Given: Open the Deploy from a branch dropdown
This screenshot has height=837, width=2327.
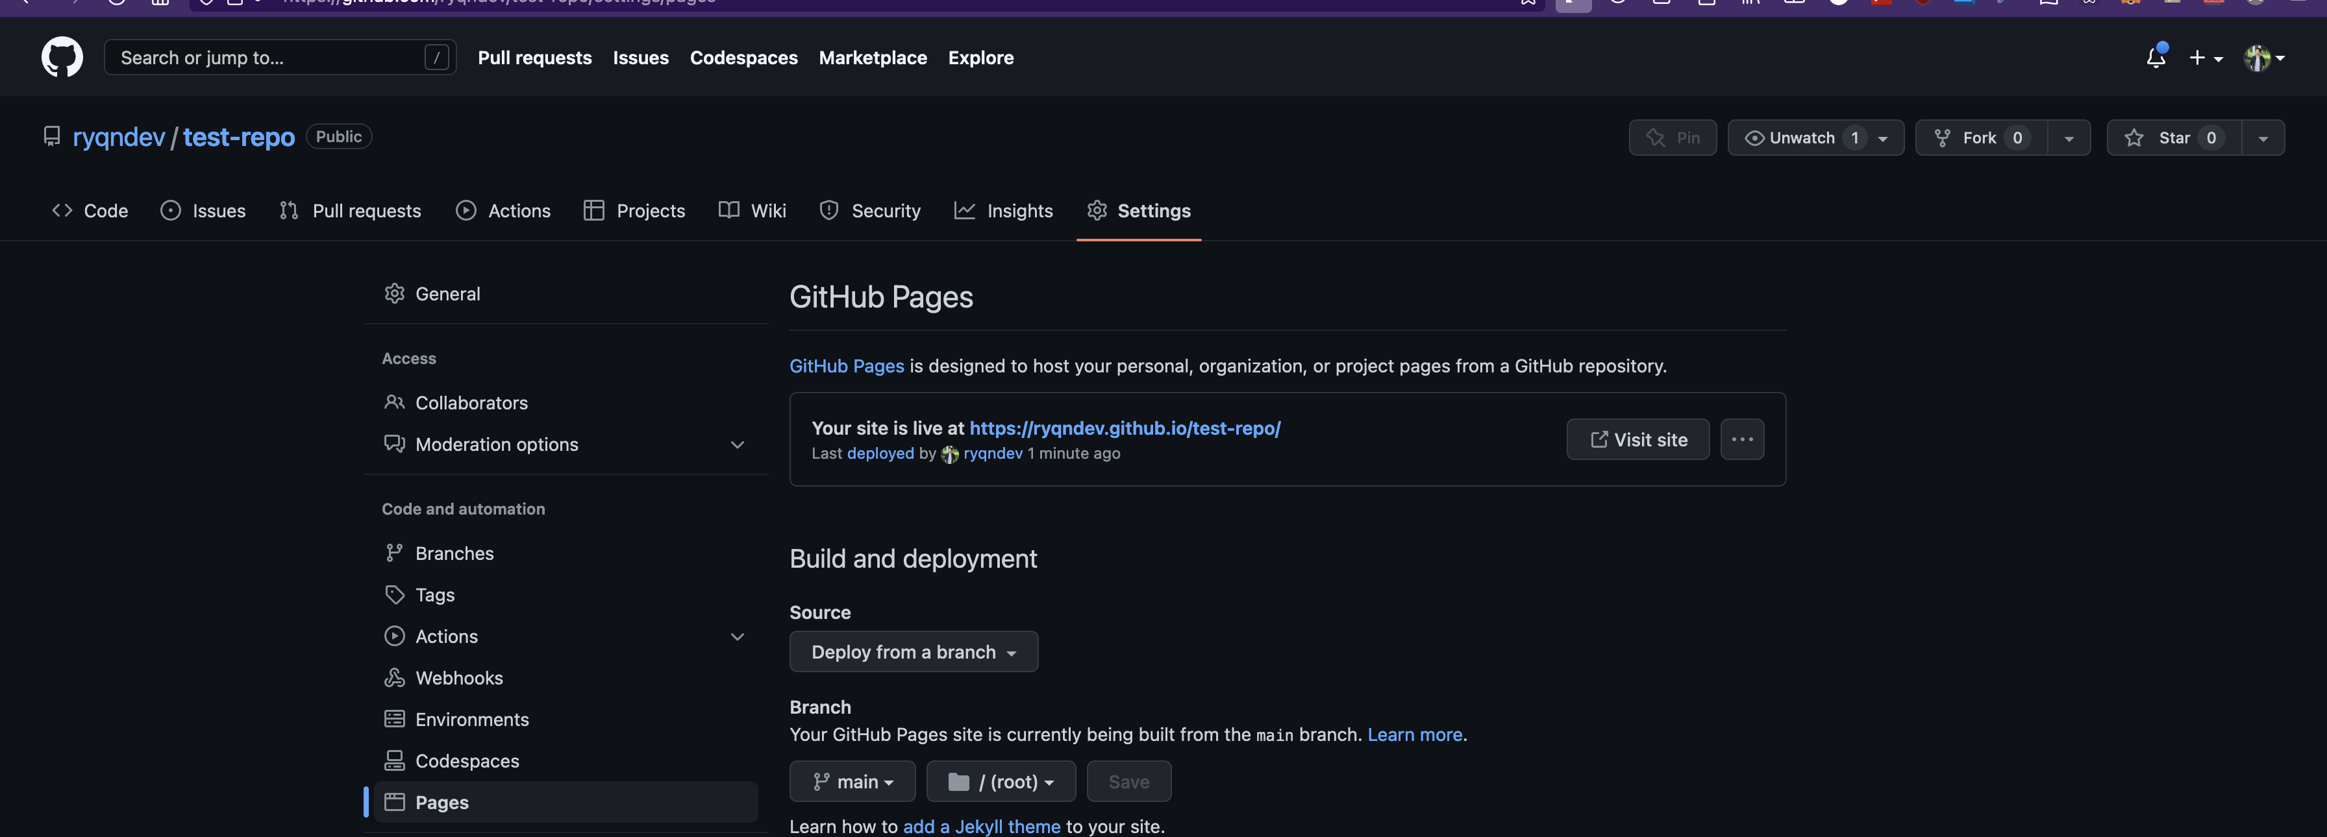Looking at the screenshot, I should [914, 652].
